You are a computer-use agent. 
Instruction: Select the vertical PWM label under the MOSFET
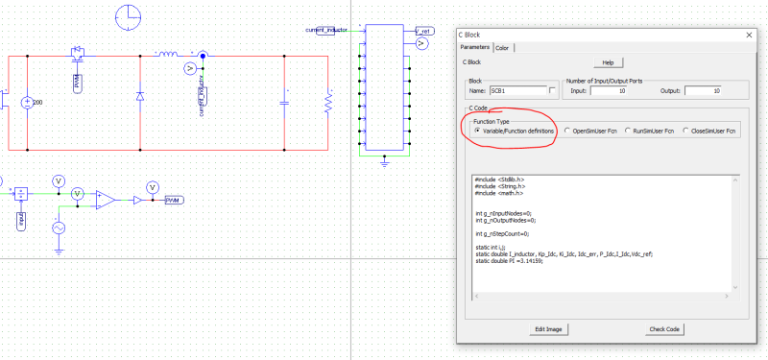(78, 84)
